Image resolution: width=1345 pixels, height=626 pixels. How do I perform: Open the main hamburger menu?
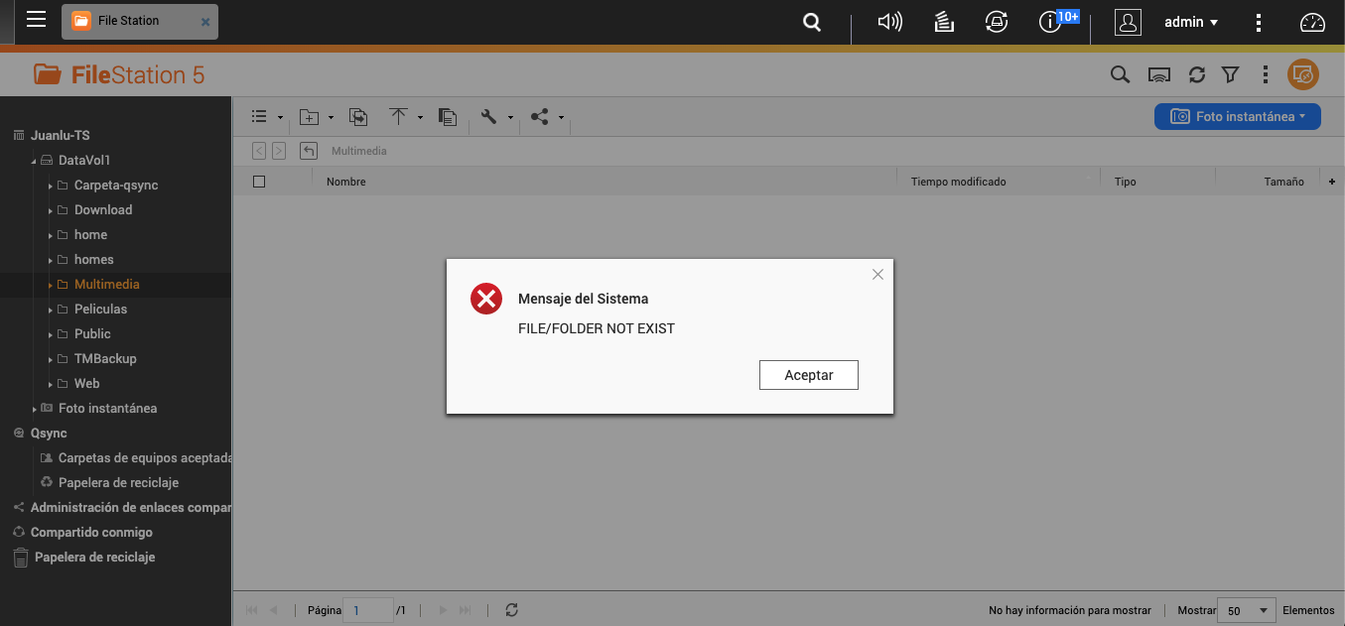click(x=36, y=20)
